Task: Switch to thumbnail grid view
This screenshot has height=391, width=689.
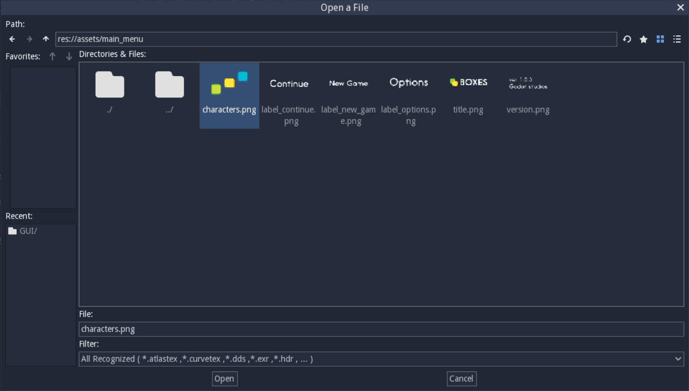Action: (660, 39)
